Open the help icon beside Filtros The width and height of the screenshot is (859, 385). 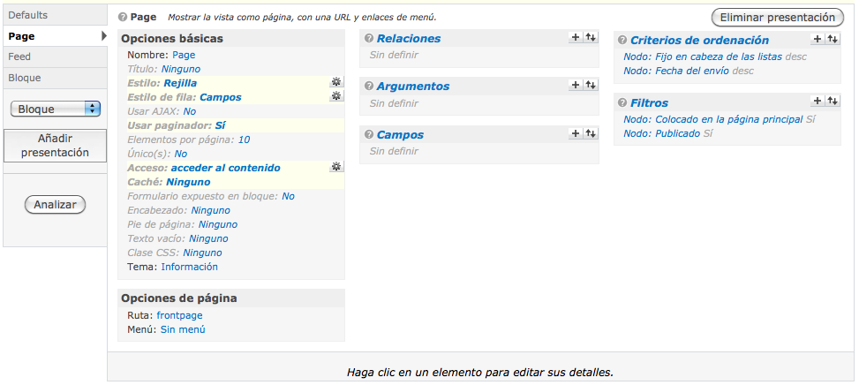(x=622, y=103)
